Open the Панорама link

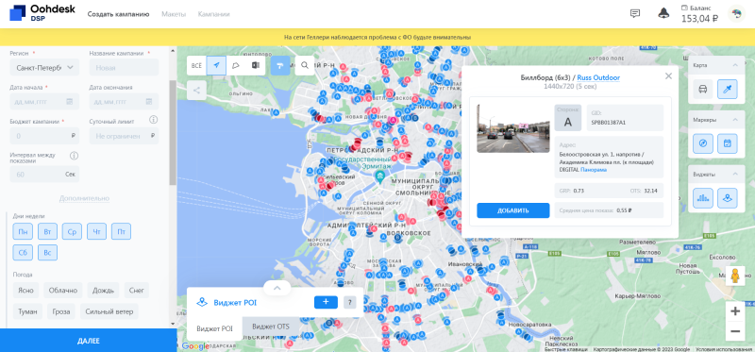[x=594, y=170]
